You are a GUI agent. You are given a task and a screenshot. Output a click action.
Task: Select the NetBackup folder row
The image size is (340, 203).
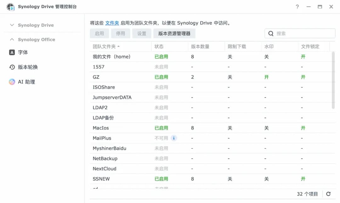click(210, 158)
